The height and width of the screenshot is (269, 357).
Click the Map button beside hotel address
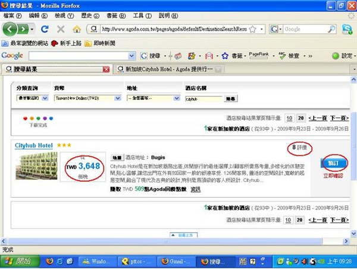click(x=117, y=157)
